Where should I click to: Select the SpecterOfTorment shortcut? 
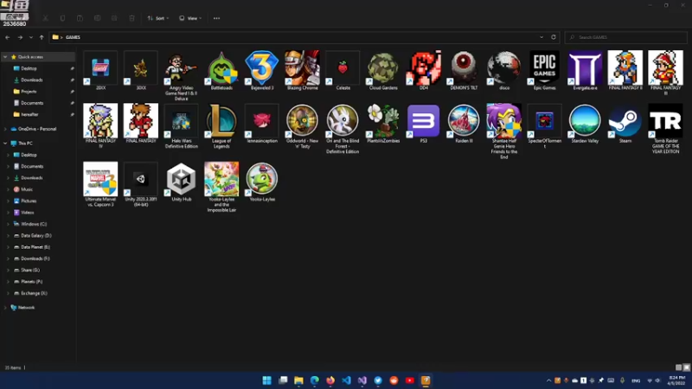click(545, 126)
